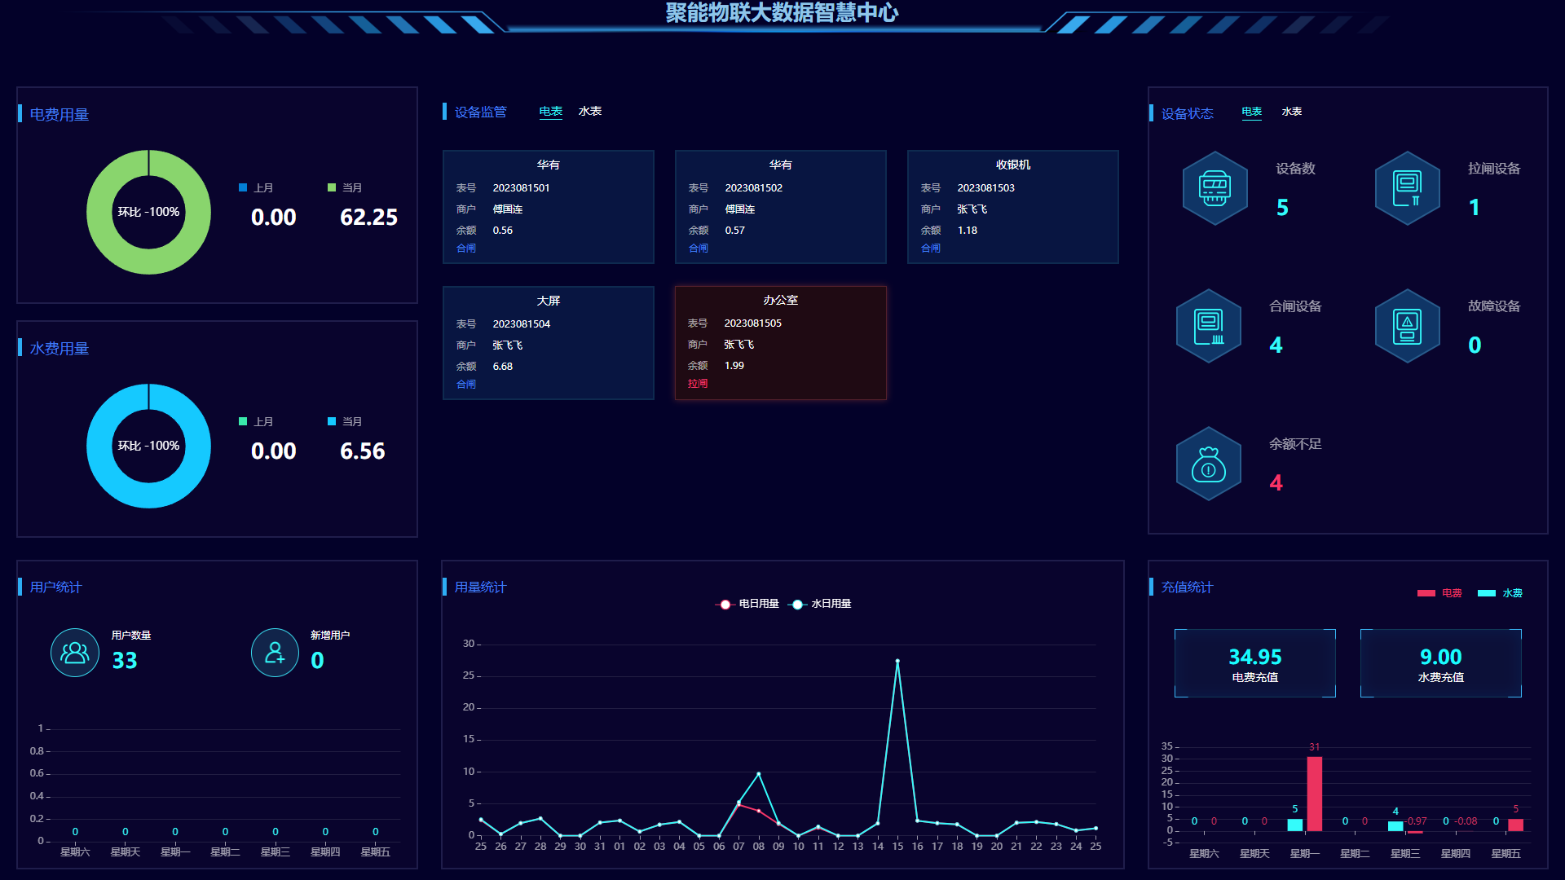Toggle 电日用量 series in chart legend
Screen dimensions: 1565x880
[x=747, y=604]
